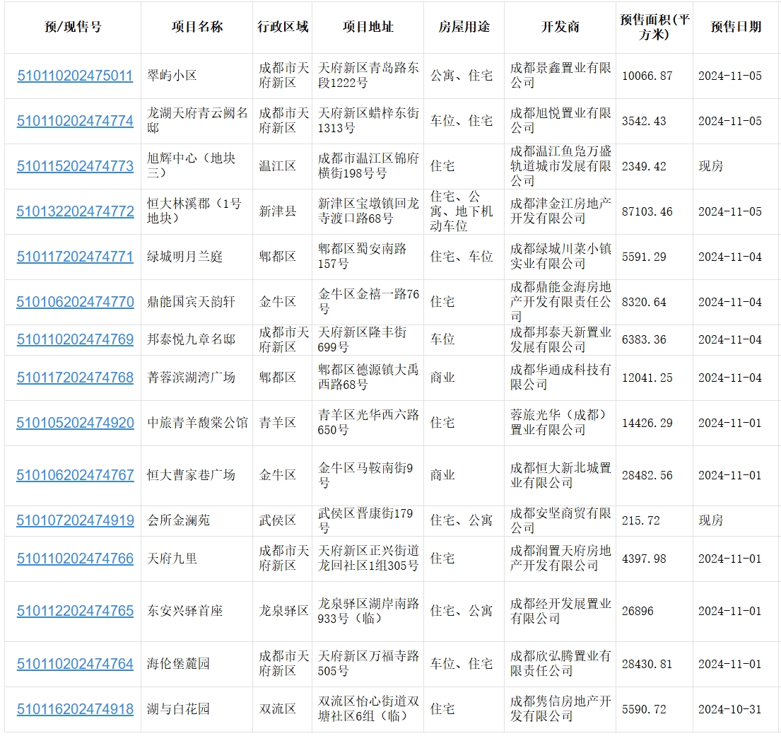
Task: Click the 项目名称 column header
Action: tap(196, 27)
